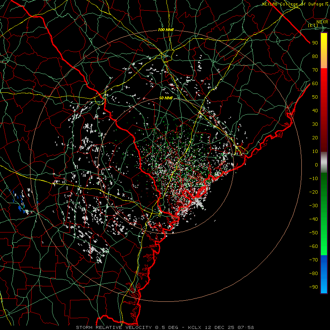Select the 40 value on the velocity scale
Screen dimensions: 330x330
(x=315, y=110)
